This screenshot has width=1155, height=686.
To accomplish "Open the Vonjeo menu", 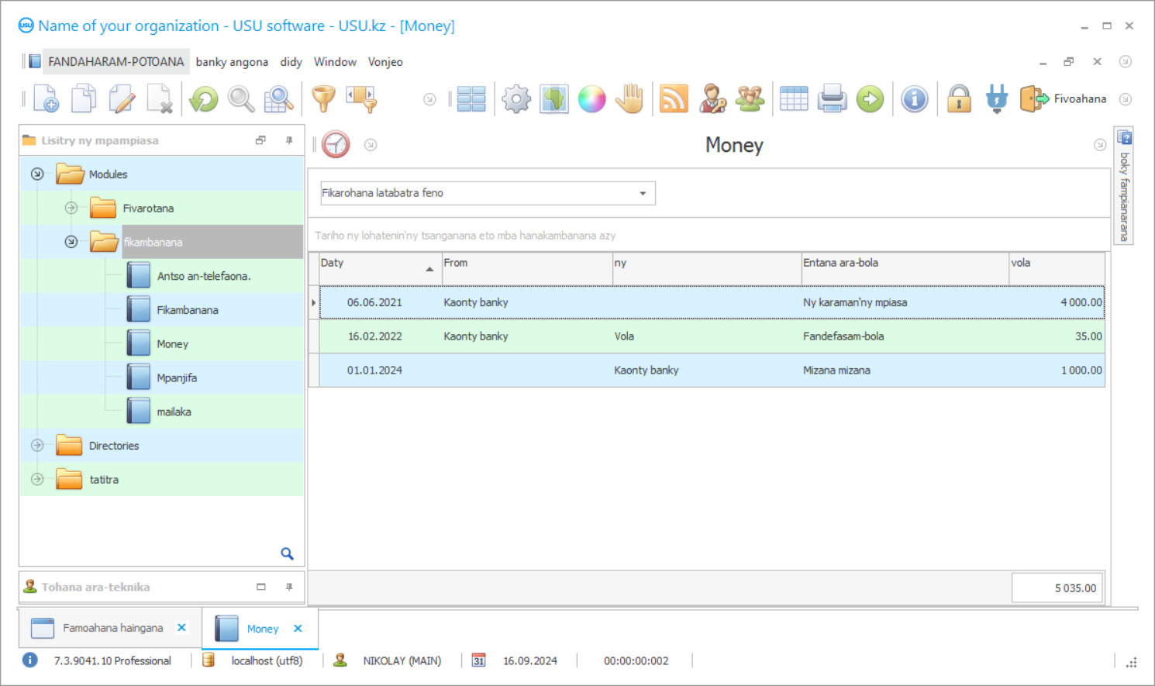I will pos(385,61).
